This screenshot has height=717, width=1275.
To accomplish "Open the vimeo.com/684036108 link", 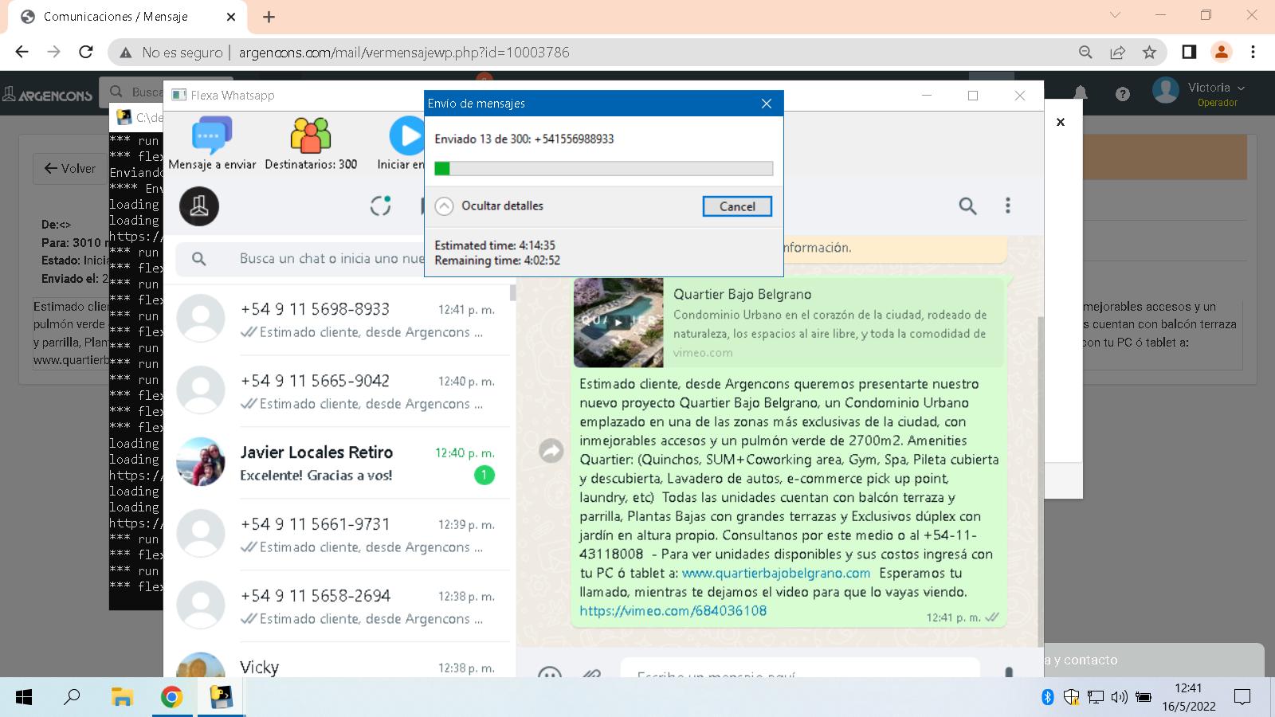I will 673,611.
